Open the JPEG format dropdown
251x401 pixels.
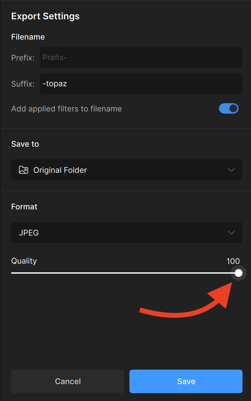click(127, 233)
